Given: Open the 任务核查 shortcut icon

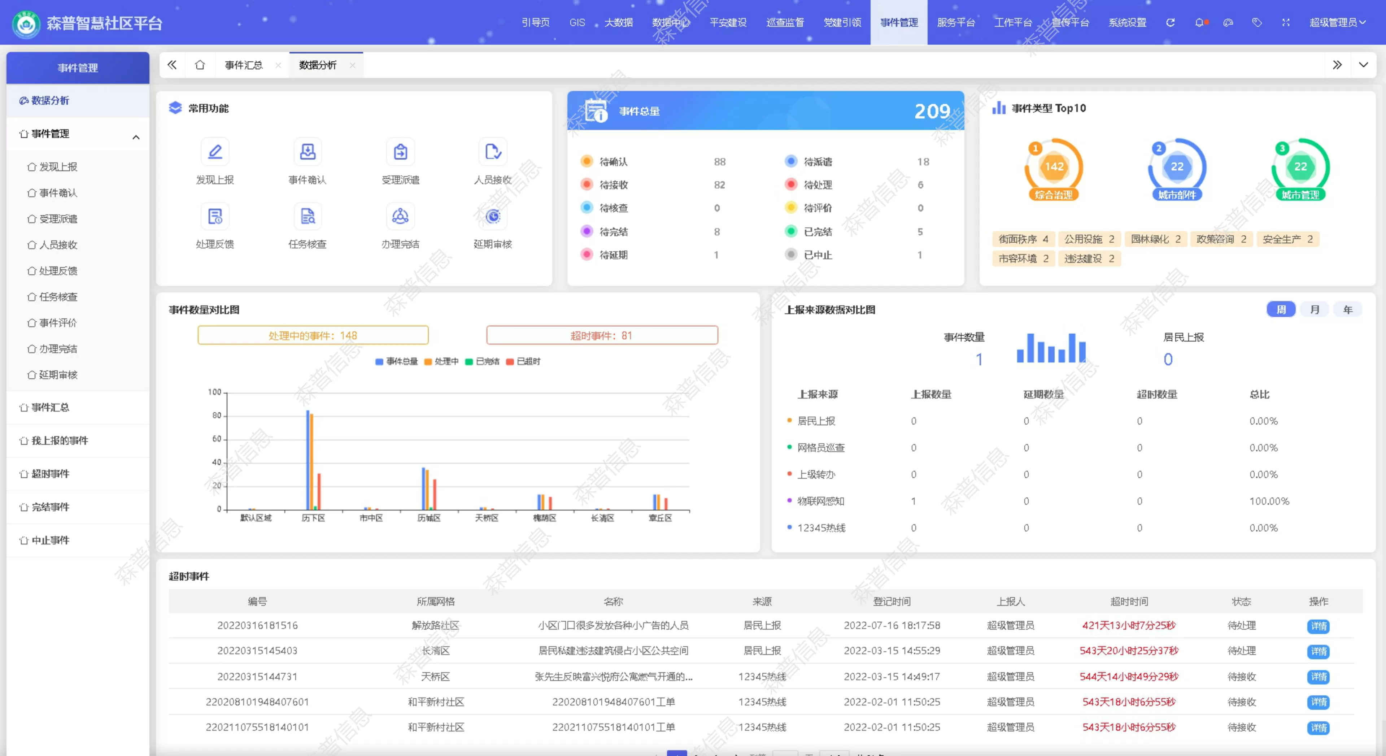Looking at the screenshot, I should pos(307,216).
